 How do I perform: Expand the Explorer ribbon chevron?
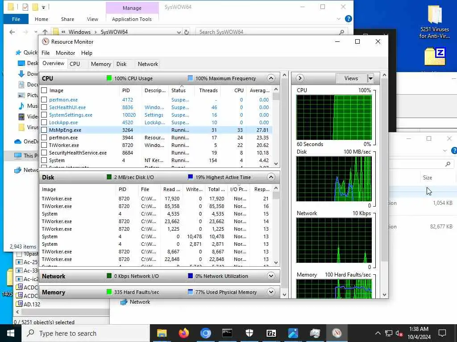coord(339,19)
